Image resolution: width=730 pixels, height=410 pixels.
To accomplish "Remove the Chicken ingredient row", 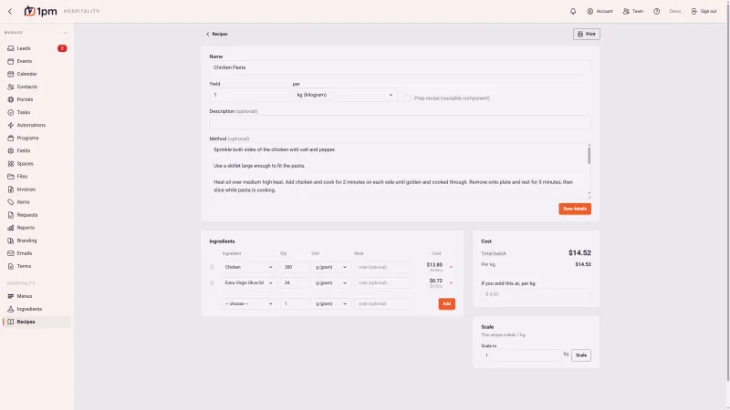I will coord(451,267).
